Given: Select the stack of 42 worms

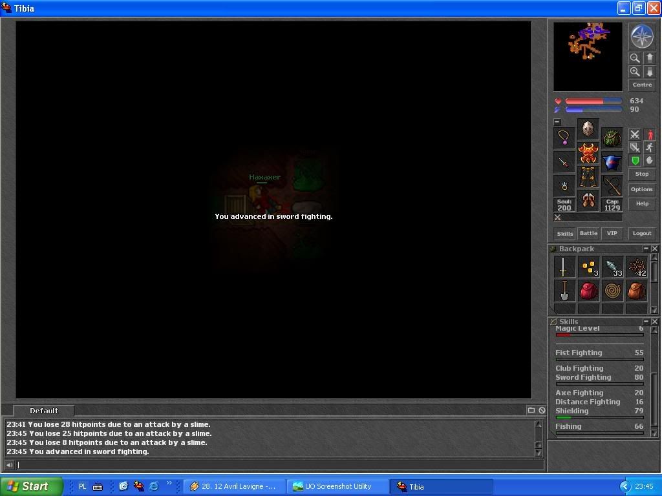Looking at the screenshot, I should [636, 267].
